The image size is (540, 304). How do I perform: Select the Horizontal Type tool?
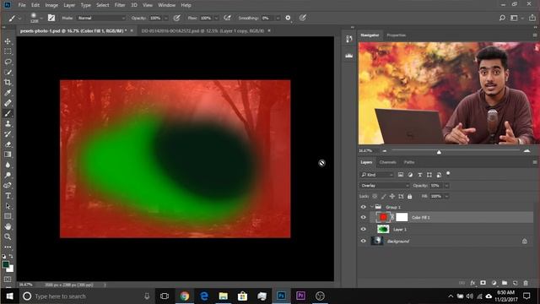[x=8, y=196]
